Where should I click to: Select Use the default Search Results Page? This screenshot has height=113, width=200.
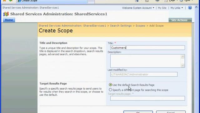pyautogui.click(x=110, y=85)
